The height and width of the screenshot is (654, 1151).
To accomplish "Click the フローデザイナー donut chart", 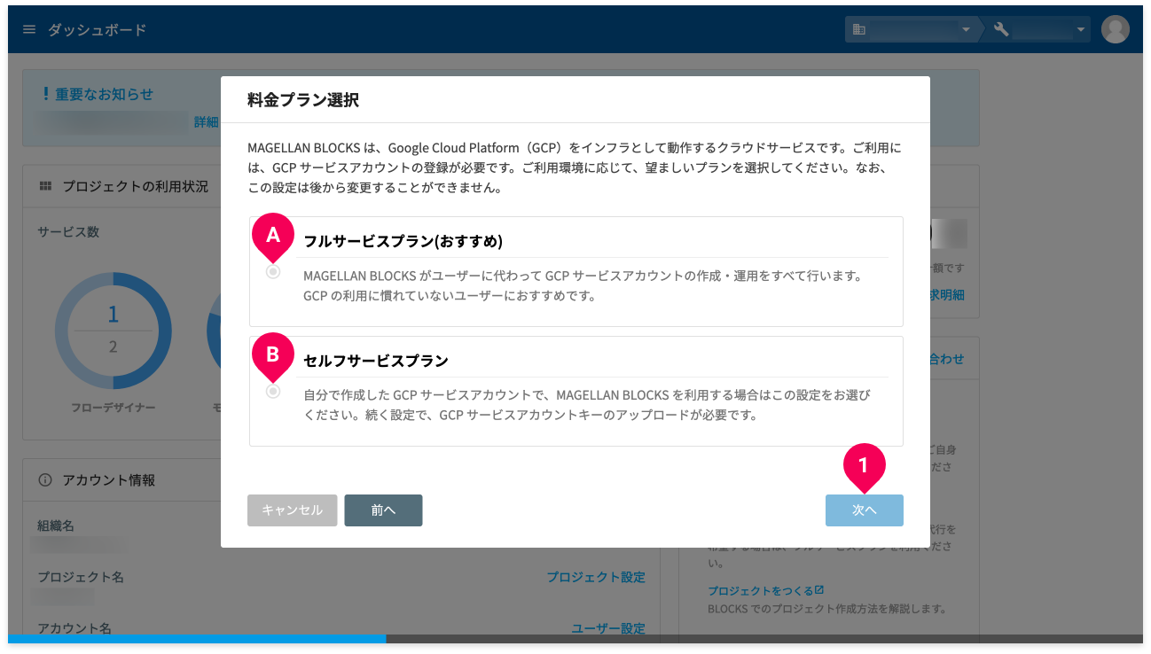I will point(113,331).
